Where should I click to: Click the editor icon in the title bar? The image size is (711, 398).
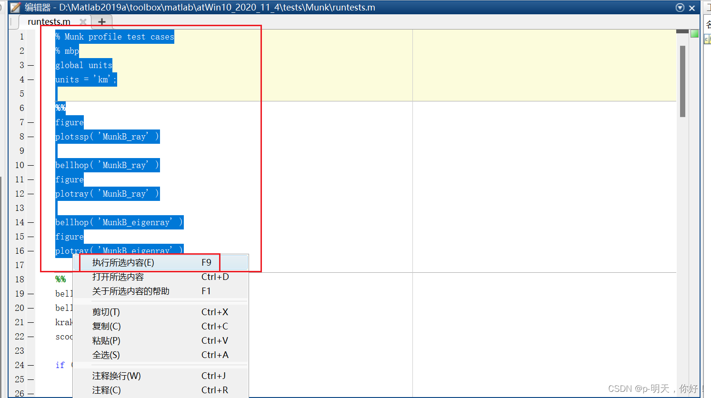click(16, 8)
